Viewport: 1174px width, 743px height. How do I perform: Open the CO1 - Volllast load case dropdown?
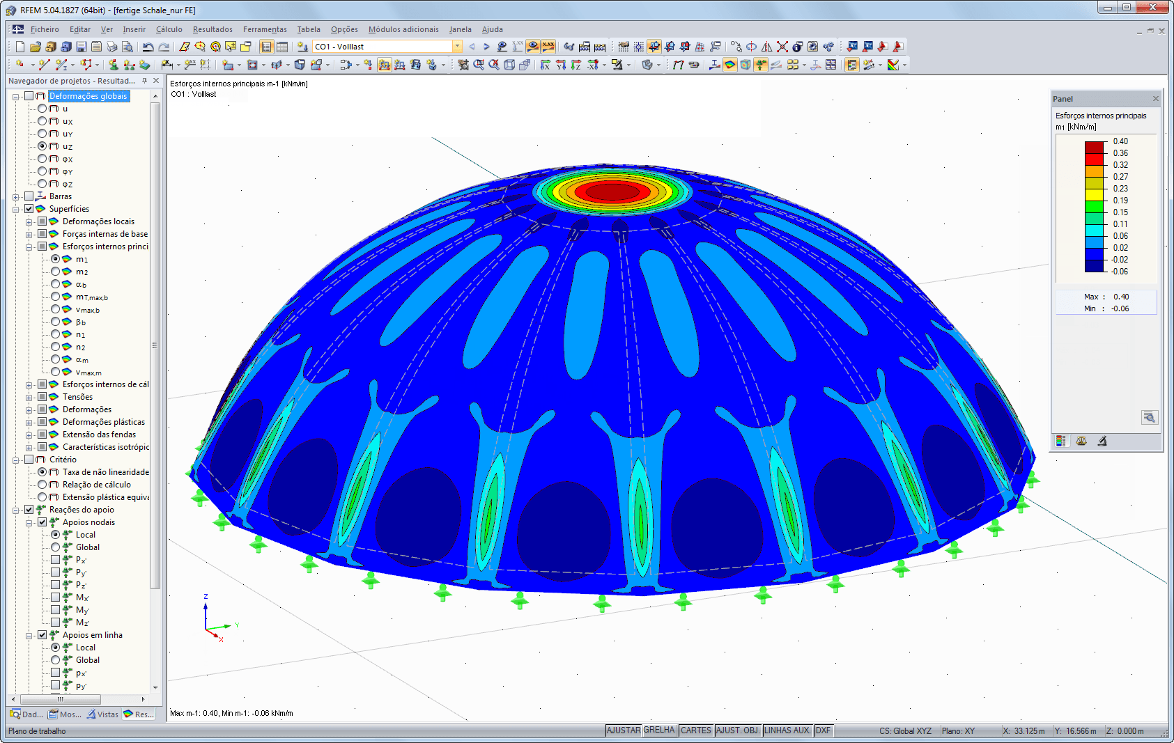456,46
